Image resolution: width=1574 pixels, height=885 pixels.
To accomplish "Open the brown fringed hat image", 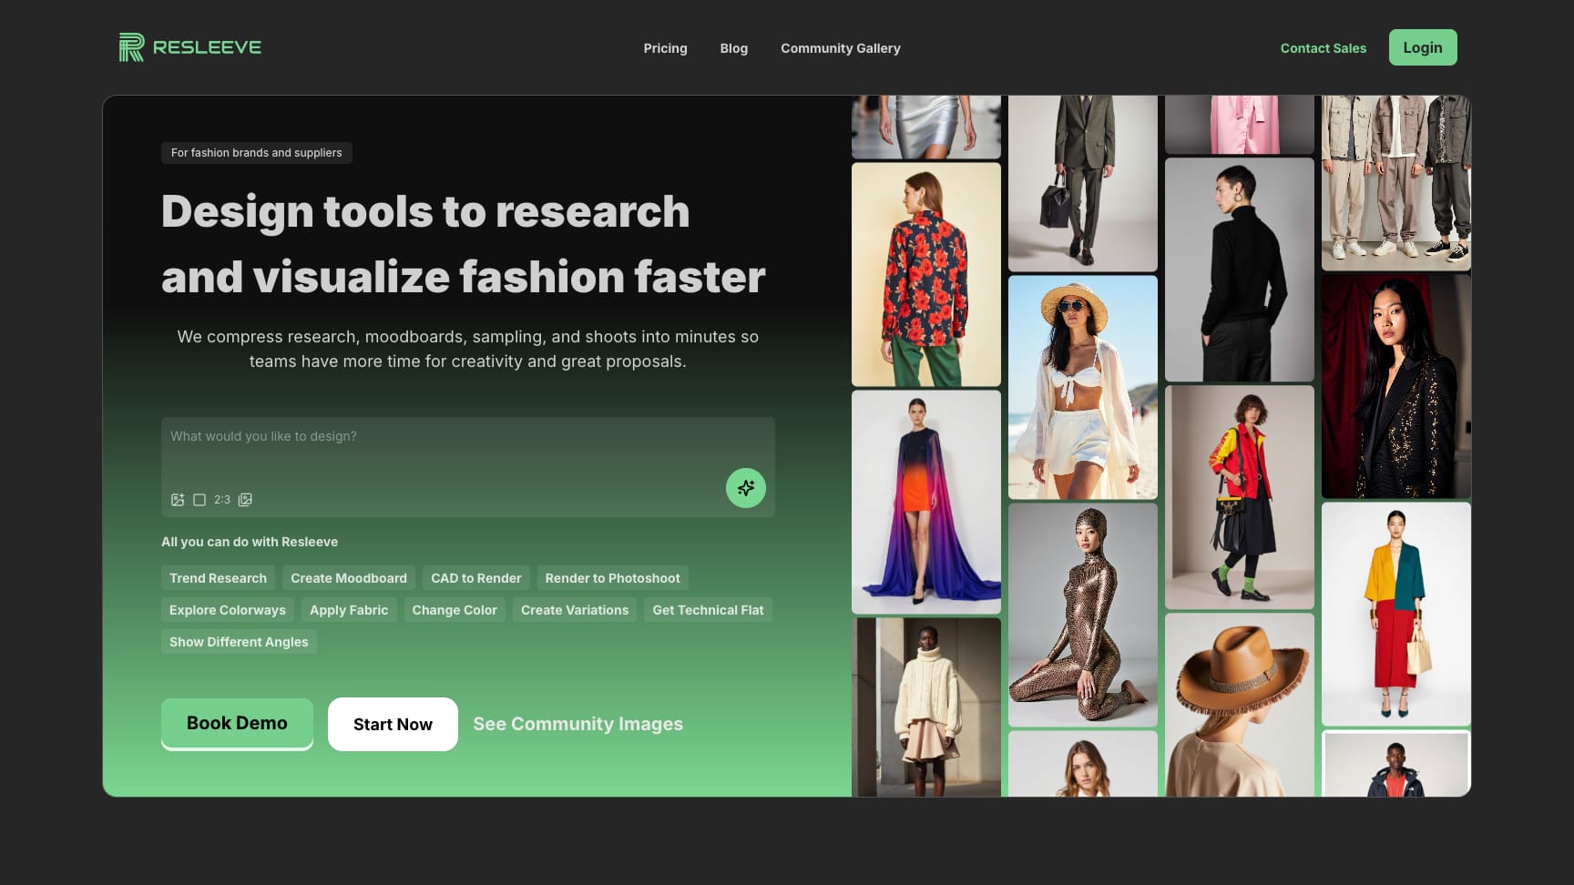I will pyautogui.click(x=1239, y=704).
